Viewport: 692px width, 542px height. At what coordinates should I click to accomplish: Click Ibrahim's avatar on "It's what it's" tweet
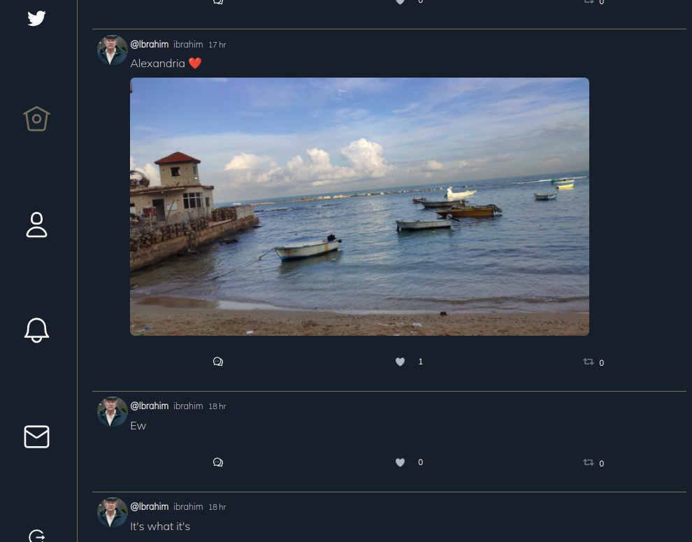112,513
